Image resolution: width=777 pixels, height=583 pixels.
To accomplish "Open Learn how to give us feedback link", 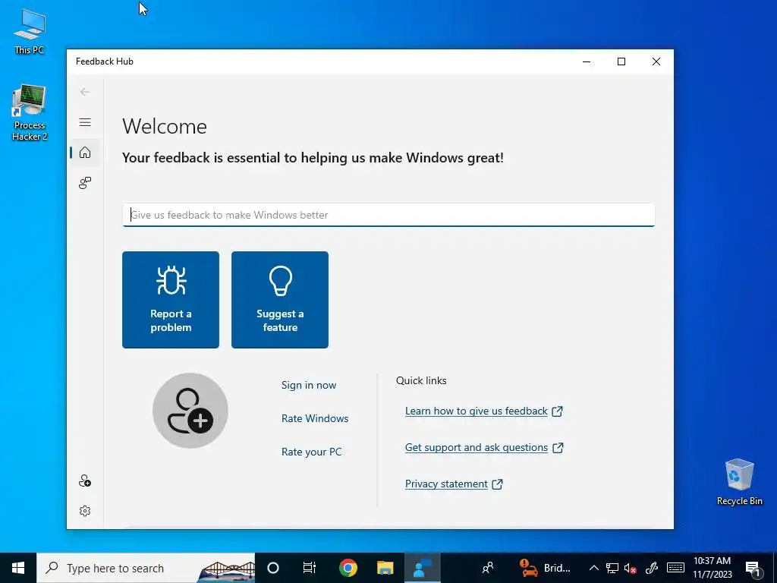I will [483, 411].
